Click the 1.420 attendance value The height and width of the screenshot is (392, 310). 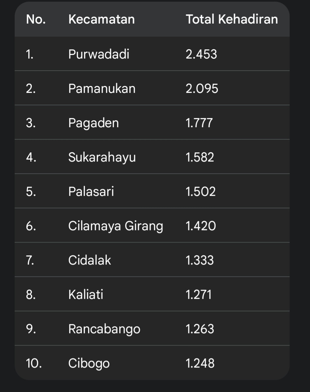pos(201,226)
